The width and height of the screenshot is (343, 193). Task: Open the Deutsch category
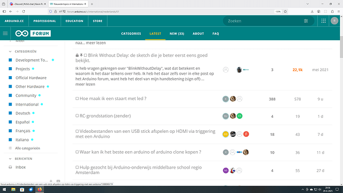[23, 113]
